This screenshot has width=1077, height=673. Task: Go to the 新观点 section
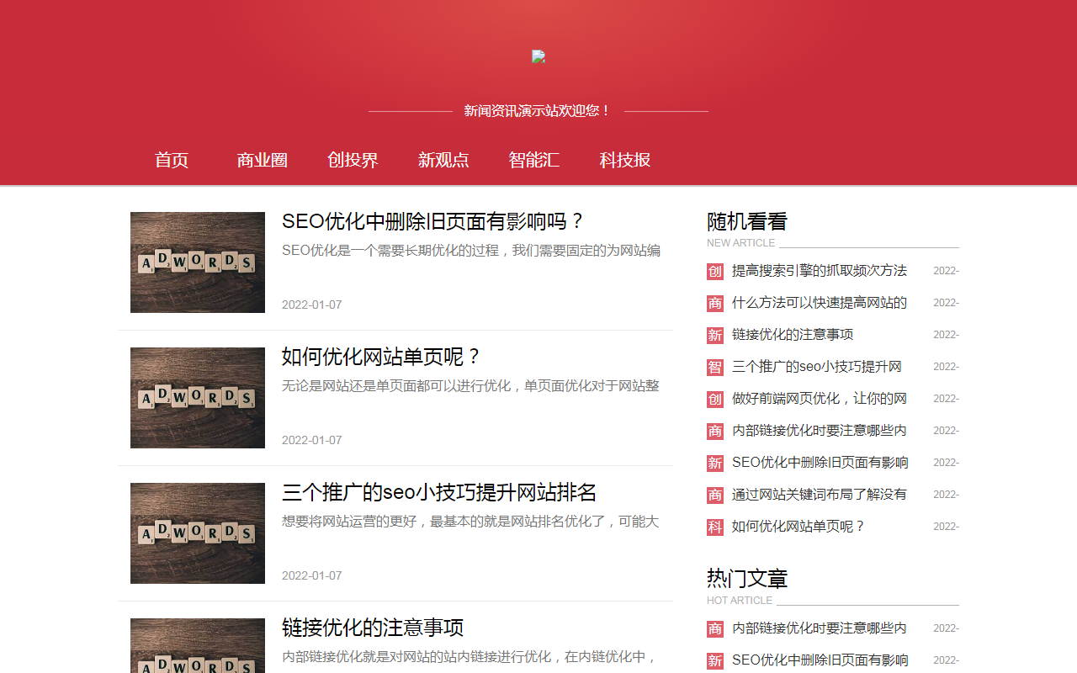(443, 160)
